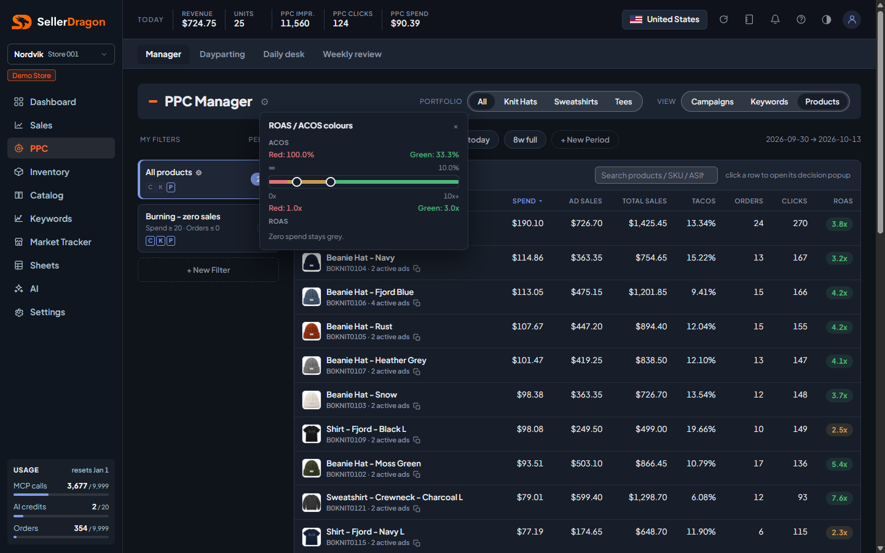Focus the Search products / SKU / ASIN field
This screenshot has width=885, height=553.
coord(656,175)
